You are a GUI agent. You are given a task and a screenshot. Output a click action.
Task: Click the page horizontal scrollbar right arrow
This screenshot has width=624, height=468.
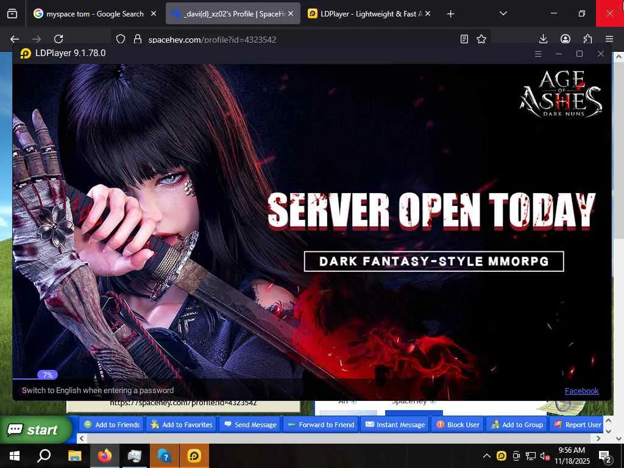(x=598, y=438)
